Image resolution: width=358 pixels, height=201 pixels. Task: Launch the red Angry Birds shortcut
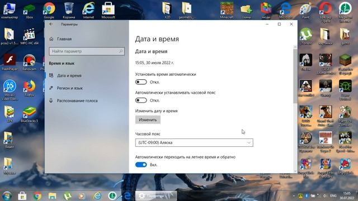[345, 166]
